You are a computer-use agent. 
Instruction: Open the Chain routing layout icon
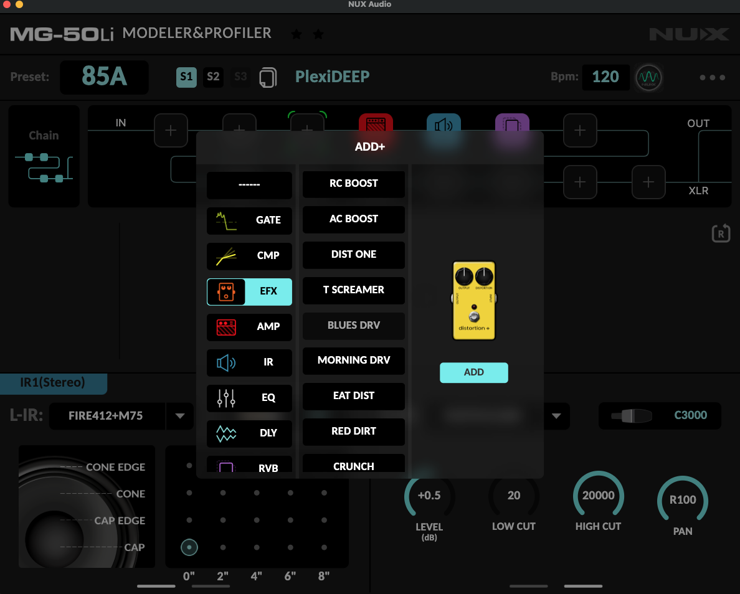click(x=44, y=167)
